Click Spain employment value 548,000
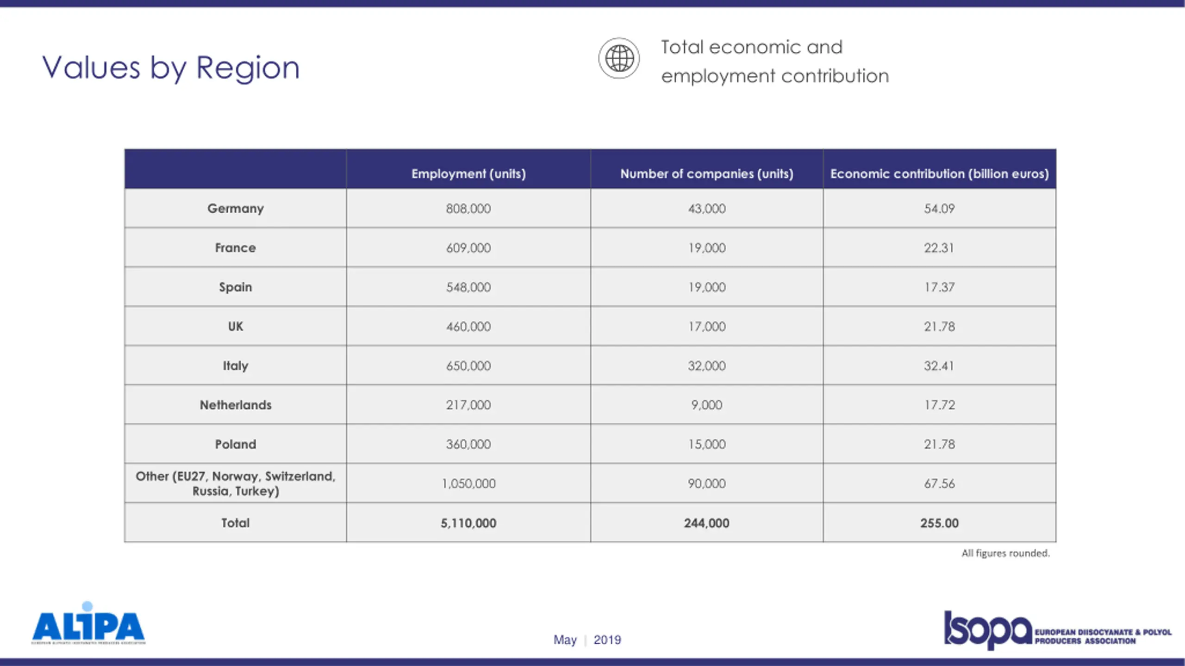This screenshot has width=1185, height=666. click(468, 287)
